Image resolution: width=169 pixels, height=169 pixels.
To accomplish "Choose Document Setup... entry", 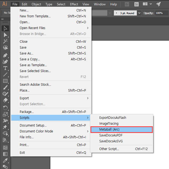I will 51,125.
